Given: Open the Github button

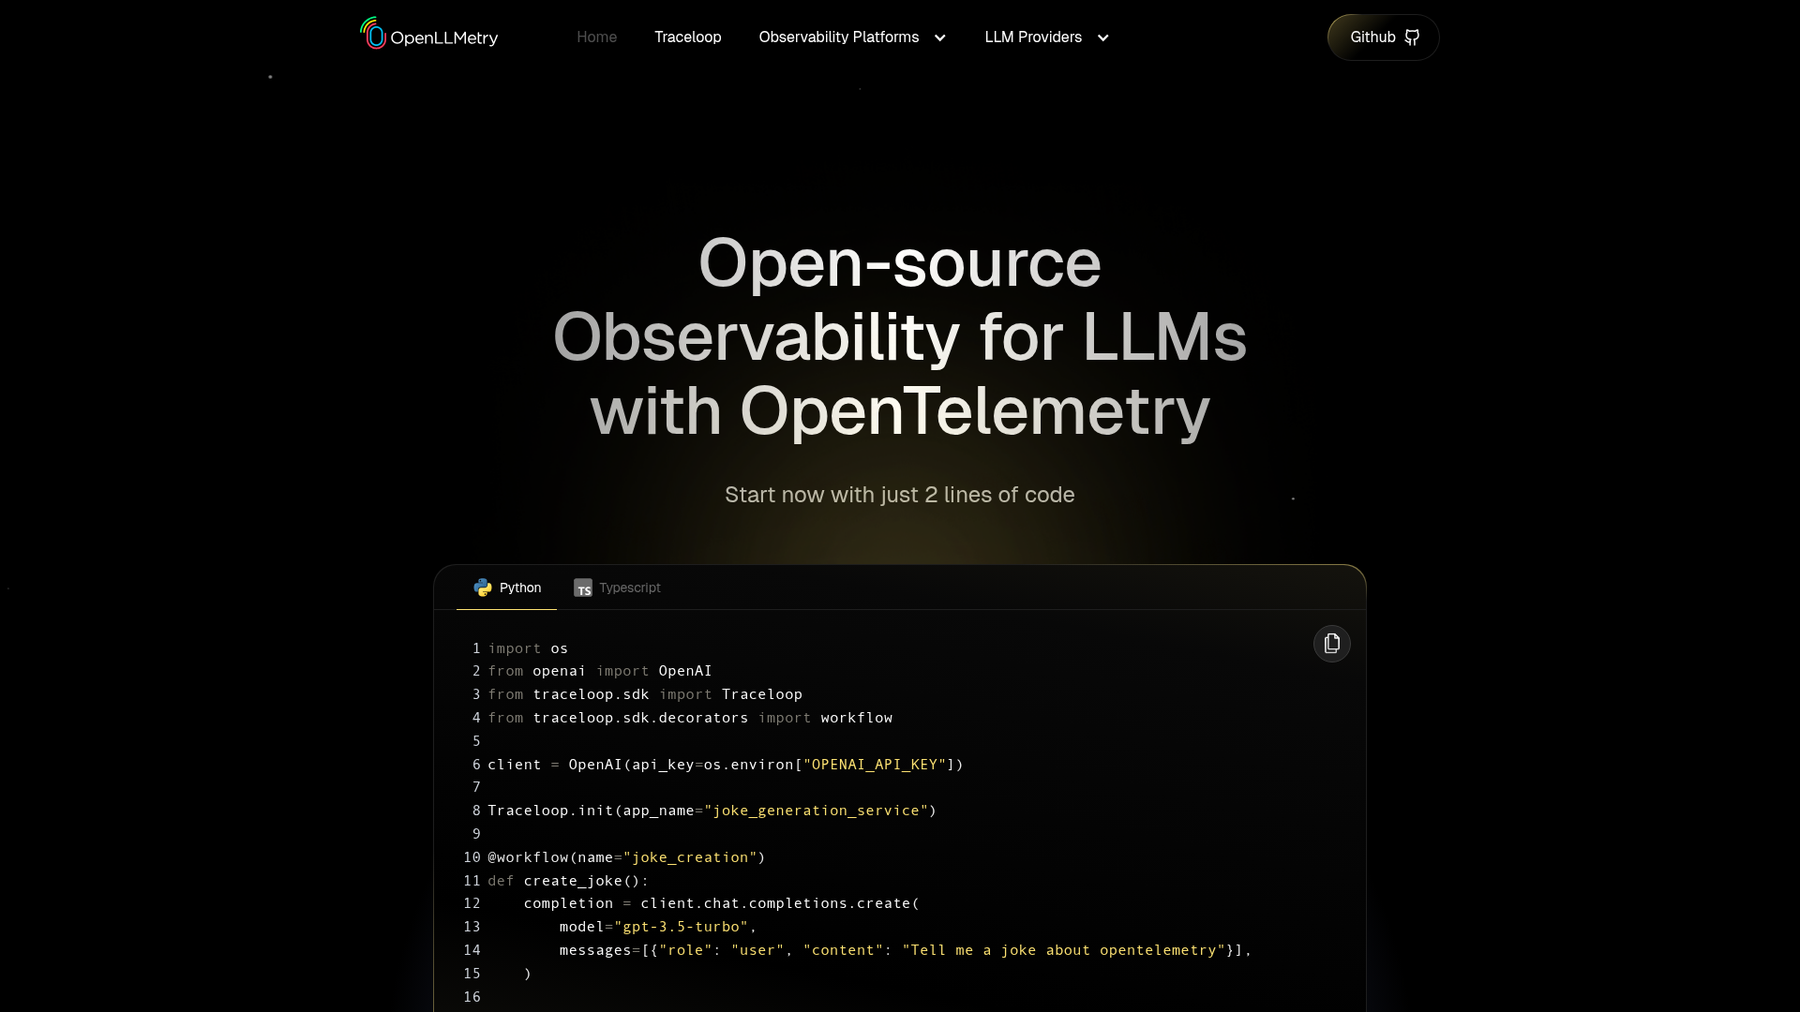Looking at the screenshot, I should pos(1383,37).
